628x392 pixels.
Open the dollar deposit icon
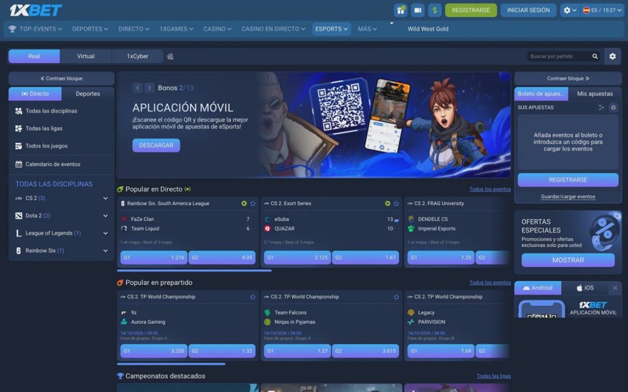point(434,10)
